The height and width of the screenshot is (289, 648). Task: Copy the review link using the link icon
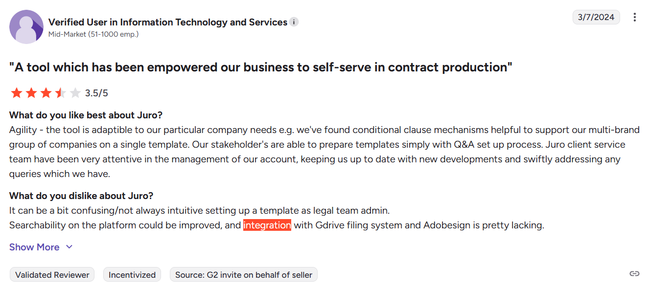635,274
